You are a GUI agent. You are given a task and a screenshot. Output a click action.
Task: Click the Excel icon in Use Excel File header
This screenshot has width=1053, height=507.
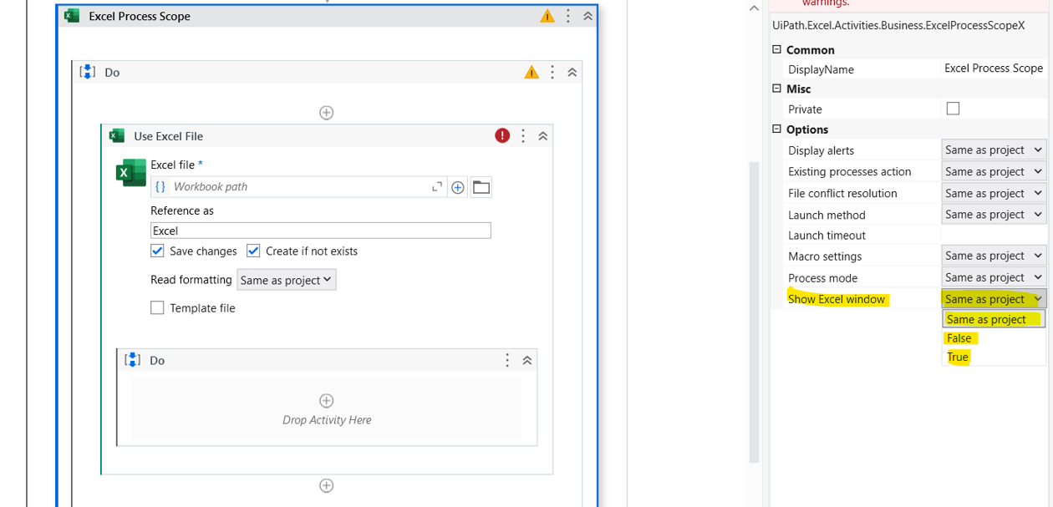click(x=117, y=135)
